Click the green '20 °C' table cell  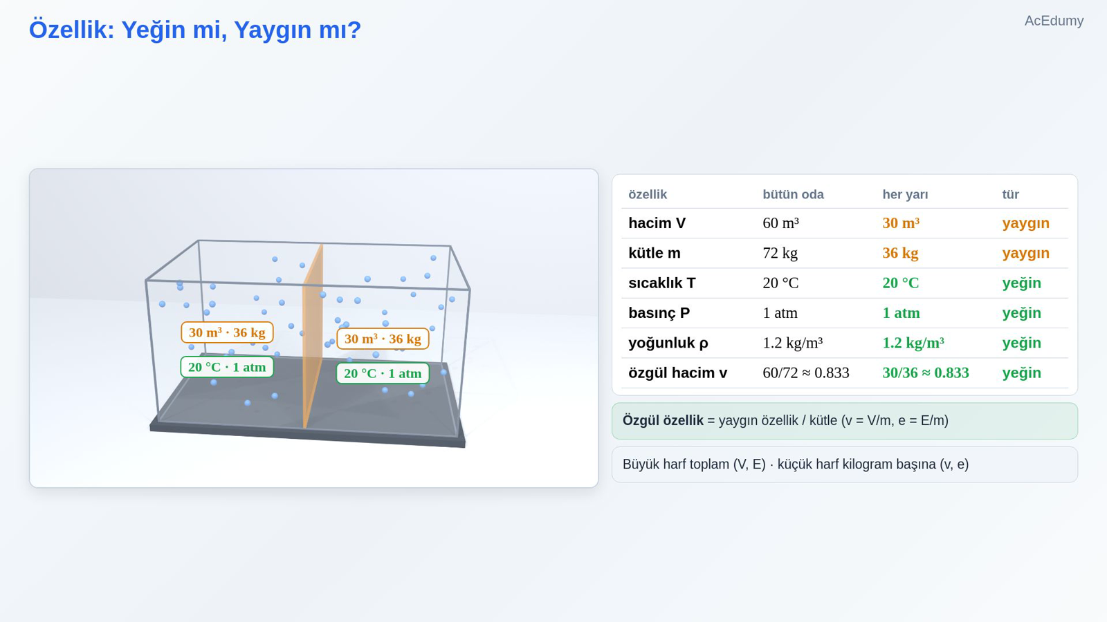coord(901,283)
